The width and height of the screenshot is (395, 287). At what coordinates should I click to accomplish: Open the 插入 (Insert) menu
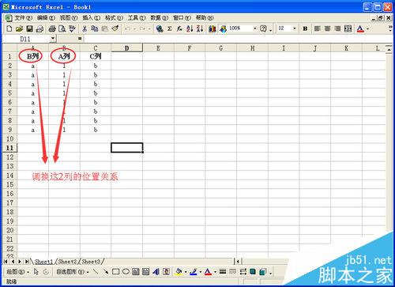pyautogui.click(x=92, y=18)
